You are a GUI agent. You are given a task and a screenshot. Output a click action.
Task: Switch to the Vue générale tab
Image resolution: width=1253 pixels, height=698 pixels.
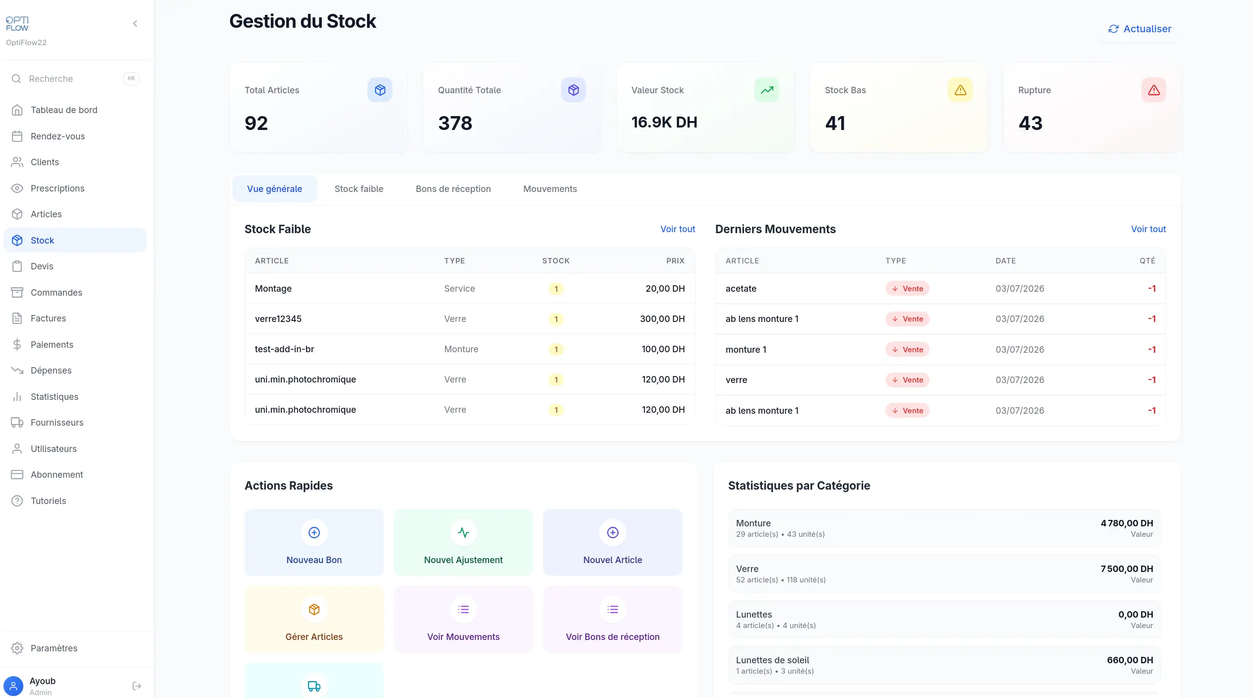coord(274,189)
